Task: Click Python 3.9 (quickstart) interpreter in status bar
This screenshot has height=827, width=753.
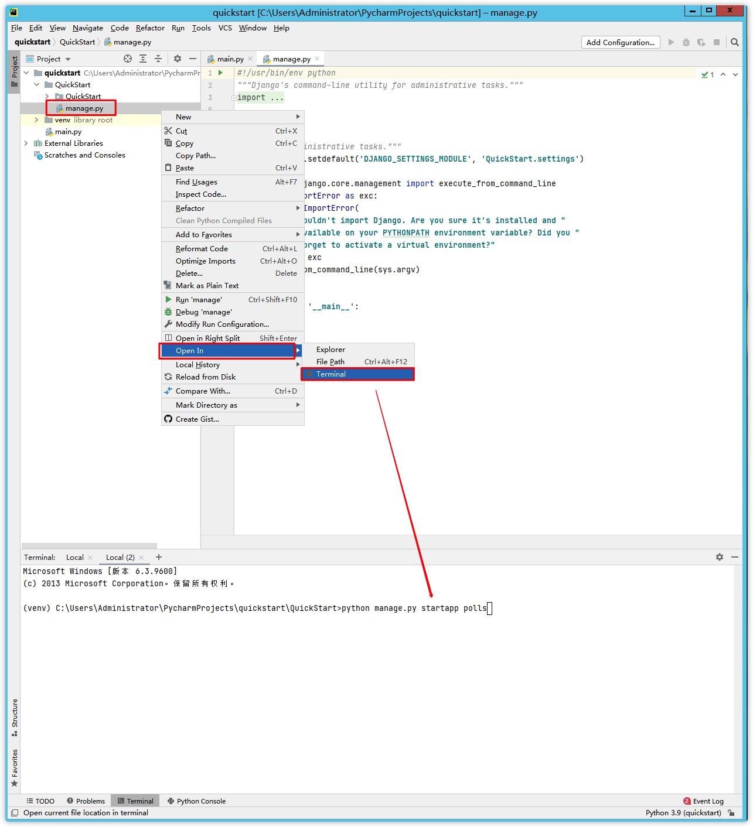Action: [683, 813]
